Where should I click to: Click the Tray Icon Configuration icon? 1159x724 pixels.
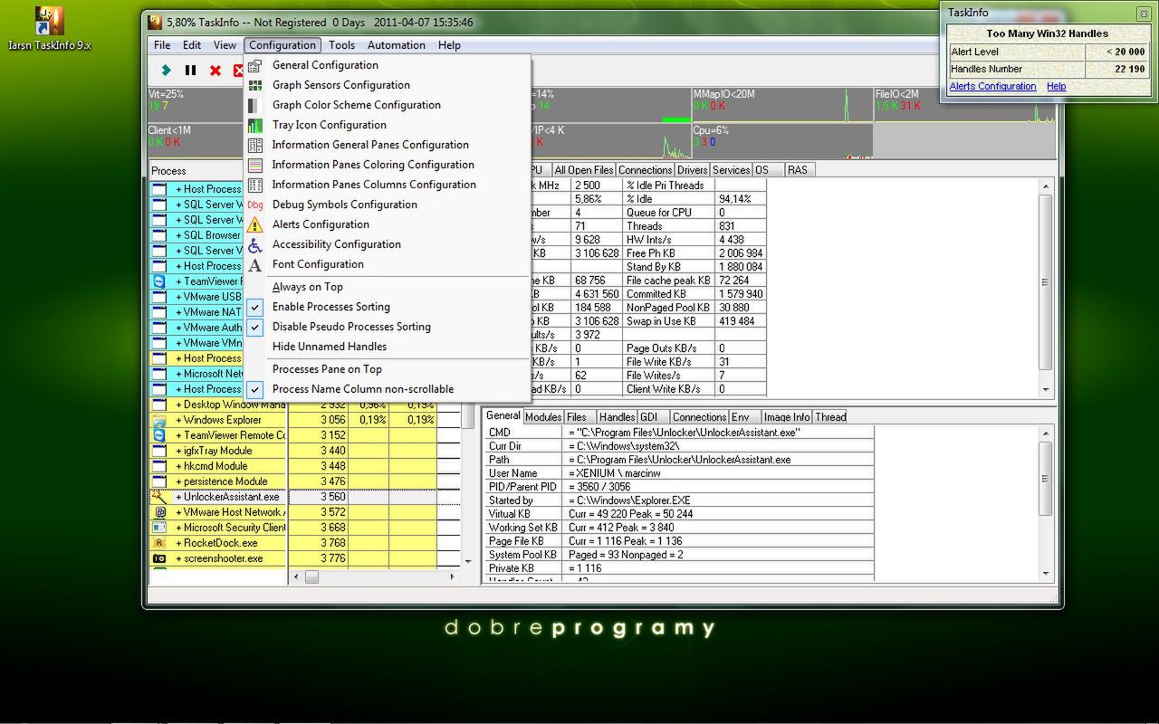click(x=255, y=125)
